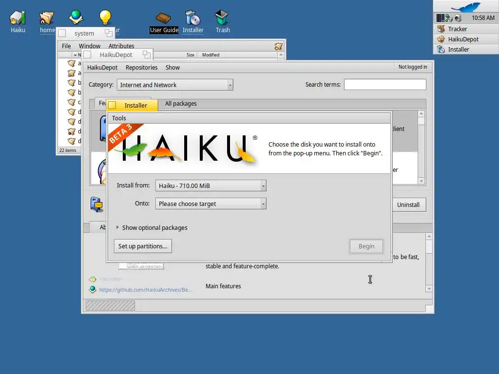Click the zoom button on HaikuDepot title tab
The image size is (499, 374).
point(146,55)
